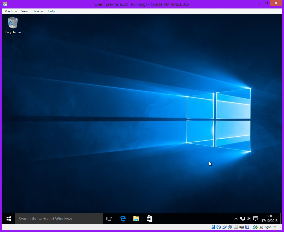284x232 pixels.
Task: Click the video capture status icon
Action: 241,227
